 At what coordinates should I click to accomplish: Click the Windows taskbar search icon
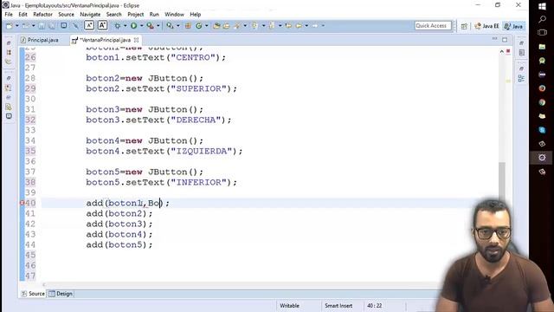(x=542, y=19)
